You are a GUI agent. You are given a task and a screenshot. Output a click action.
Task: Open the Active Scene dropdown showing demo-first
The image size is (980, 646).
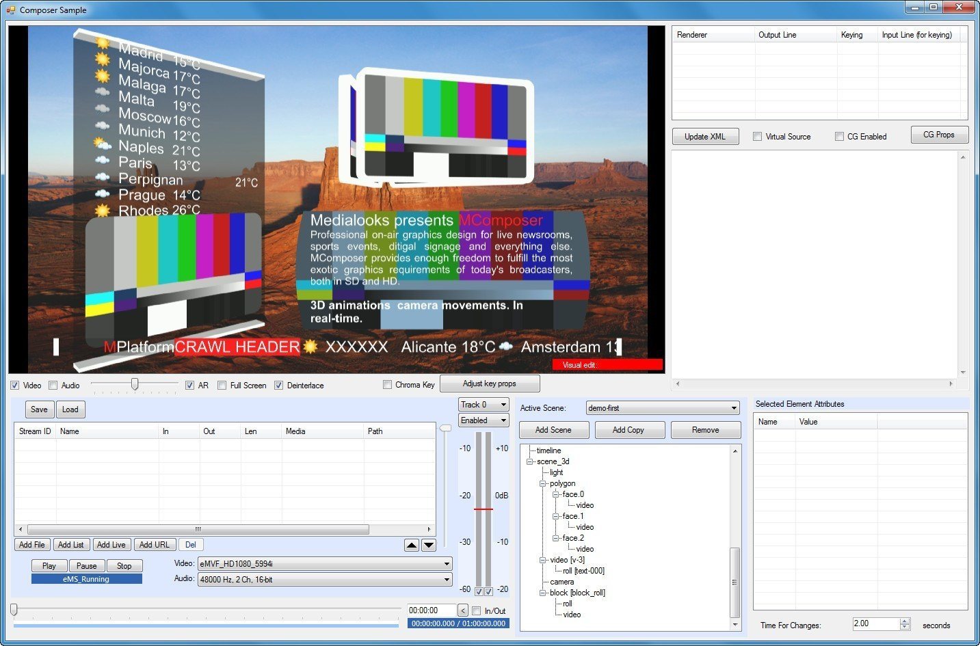[x=734, y=407]
